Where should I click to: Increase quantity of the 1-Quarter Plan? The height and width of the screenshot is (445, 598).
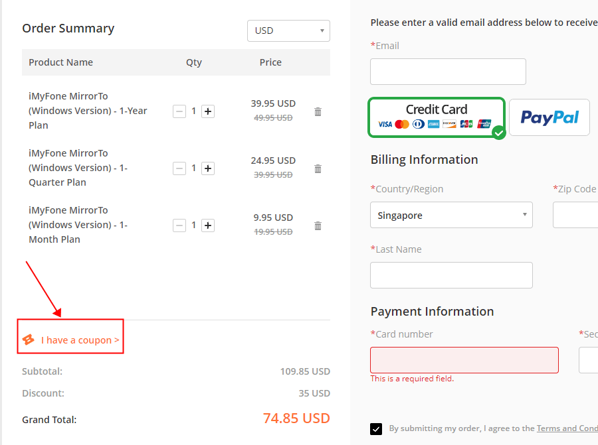click(x=208, y=168)
